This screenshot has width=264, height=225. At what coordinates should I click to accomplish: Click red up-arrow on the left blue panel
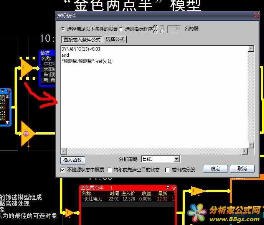[x=8, y=91]
